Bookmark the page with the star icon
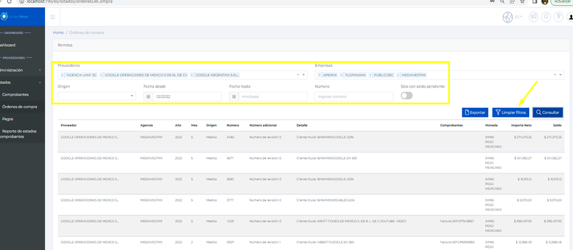 coord(523,2)
